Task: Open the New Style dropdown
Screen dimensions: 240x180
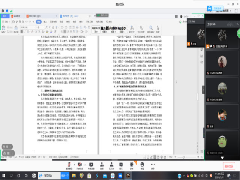Action: pyautogui.click(x=132, y=29)
